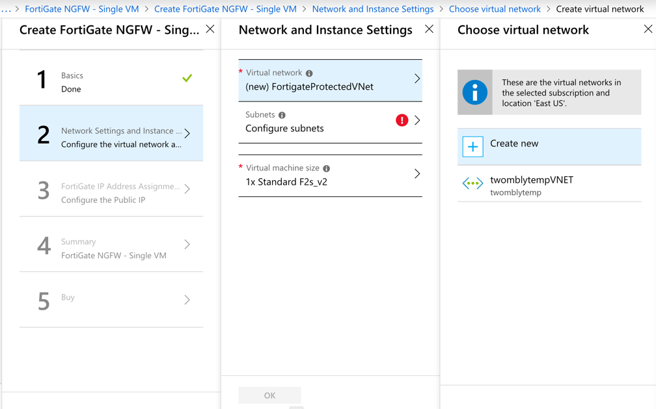
Task: Show Virtual network info tooltip icon
Action: click(x=309, y=73)
